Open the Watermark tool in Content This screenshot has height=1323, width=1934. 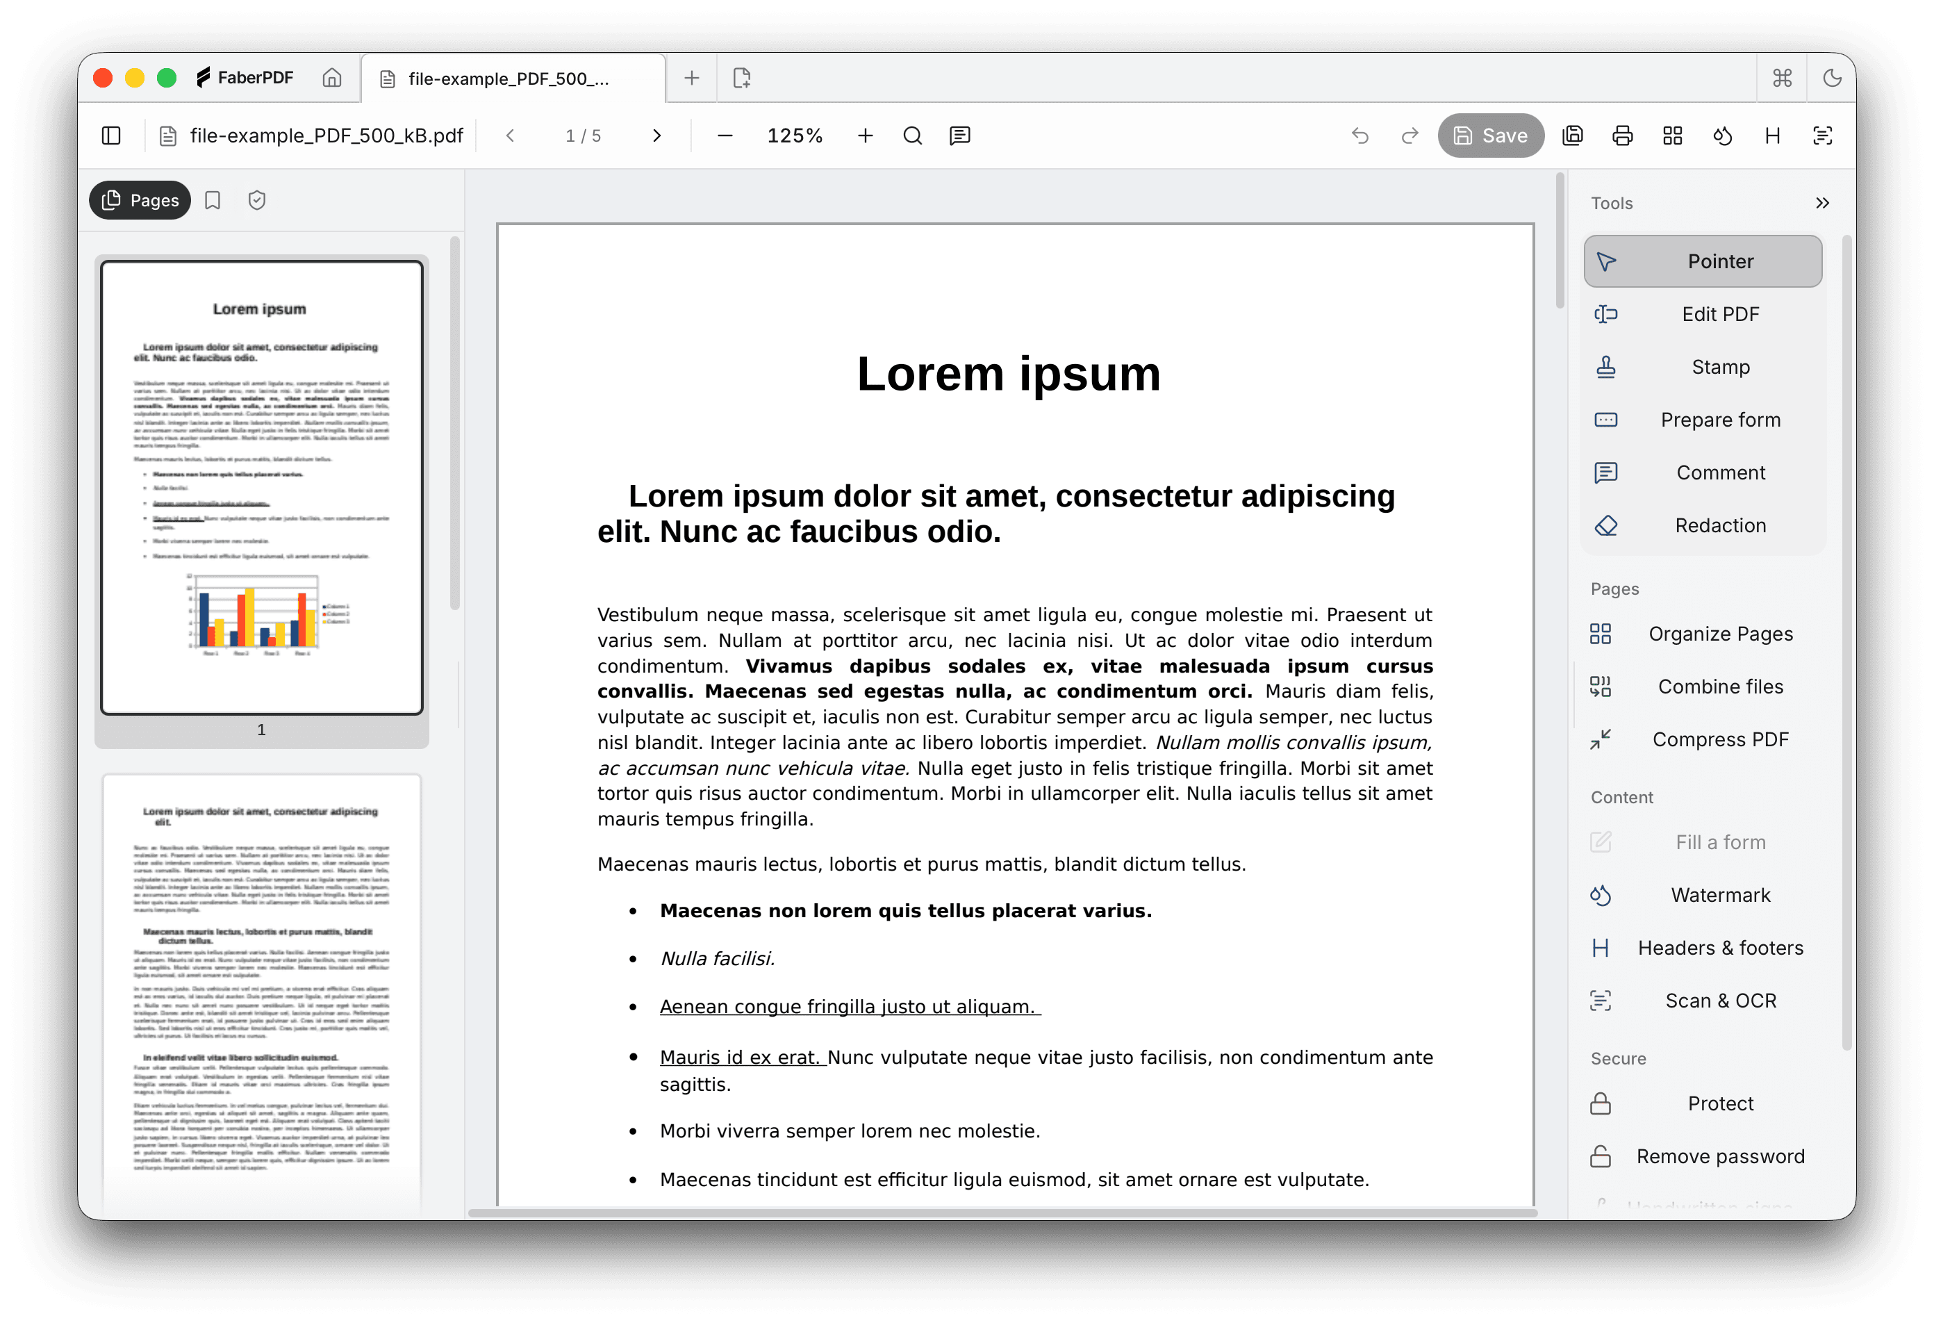click(x=1703, y=896)
